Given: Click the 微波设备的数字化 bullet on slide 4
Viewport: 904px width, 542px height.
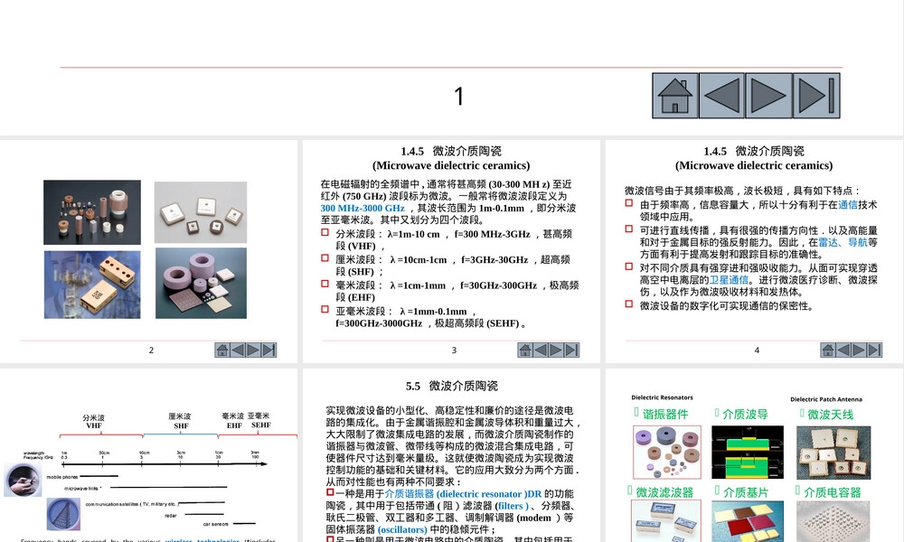Looking at the screenshot, I should [727, 306].
